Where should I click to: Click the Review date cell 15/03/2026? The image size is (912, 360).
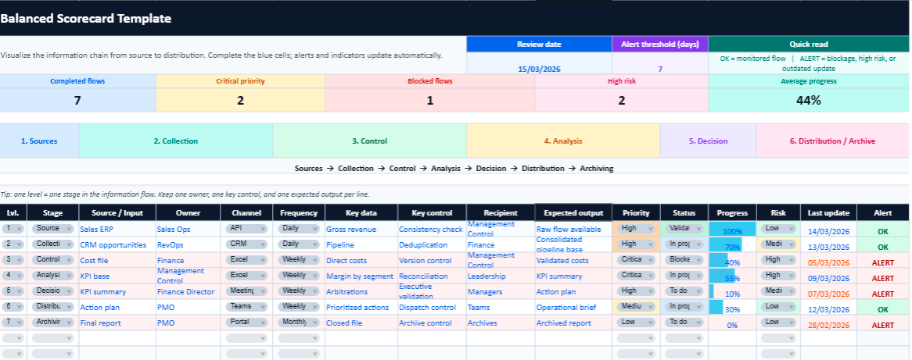point(539,69)
